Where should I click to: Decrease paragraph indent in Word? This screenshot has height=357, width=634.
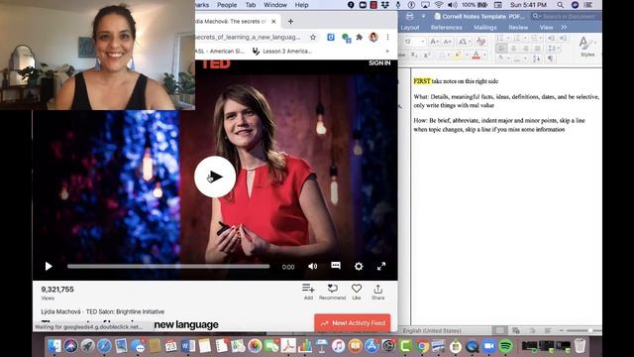point(552,38)
